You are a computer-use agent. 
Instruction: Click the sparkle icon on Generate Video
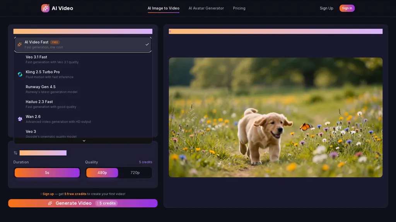(50, 203)
